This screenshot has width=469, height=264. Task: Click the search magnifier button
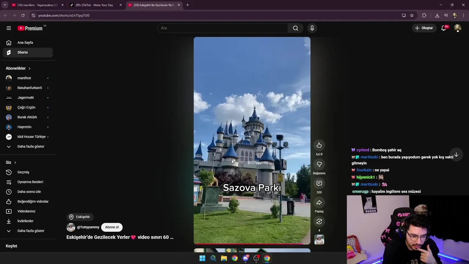click(x=295, y=28)
